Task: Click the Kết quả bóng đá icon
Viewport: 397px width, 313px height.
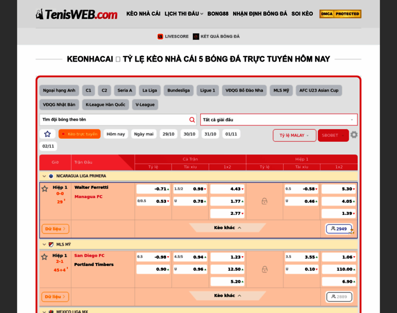Action: pyautogui.click(x=196, y=37)
